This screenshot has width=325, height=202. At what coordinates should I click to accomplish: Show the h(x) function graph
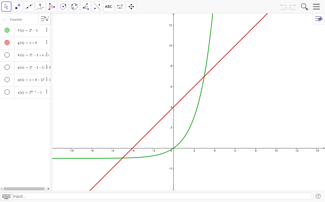click(x=7, y=55)
